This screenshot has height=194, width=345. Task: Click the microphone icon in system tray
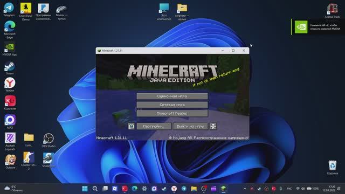point(281,189)
